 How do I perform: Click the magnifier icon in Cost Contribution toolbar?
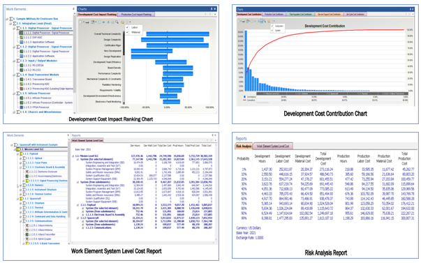[265, 21]
